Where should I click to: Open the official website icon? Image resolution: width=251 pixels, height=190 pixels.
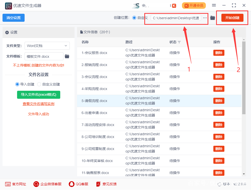(x=8, y=184)
